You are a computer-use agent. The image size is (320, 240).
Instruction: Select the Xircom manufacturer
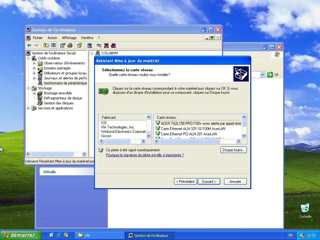(x=106, y=136)
